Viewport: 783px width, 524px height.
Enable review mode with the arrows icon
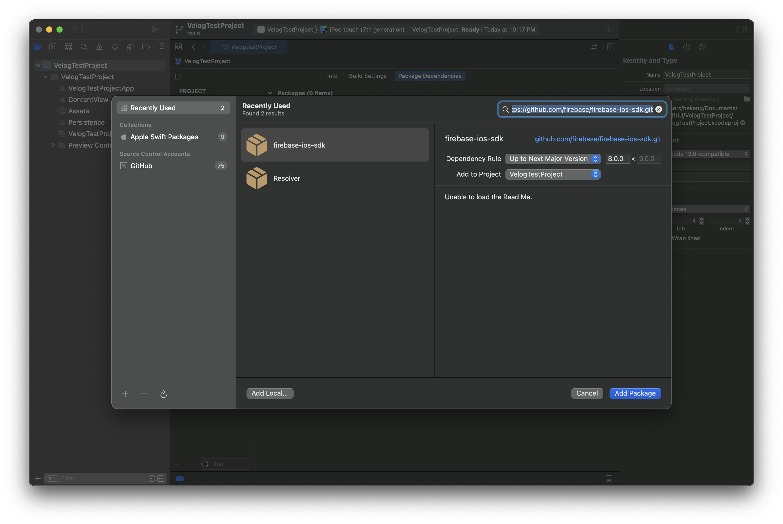[593, 47]
